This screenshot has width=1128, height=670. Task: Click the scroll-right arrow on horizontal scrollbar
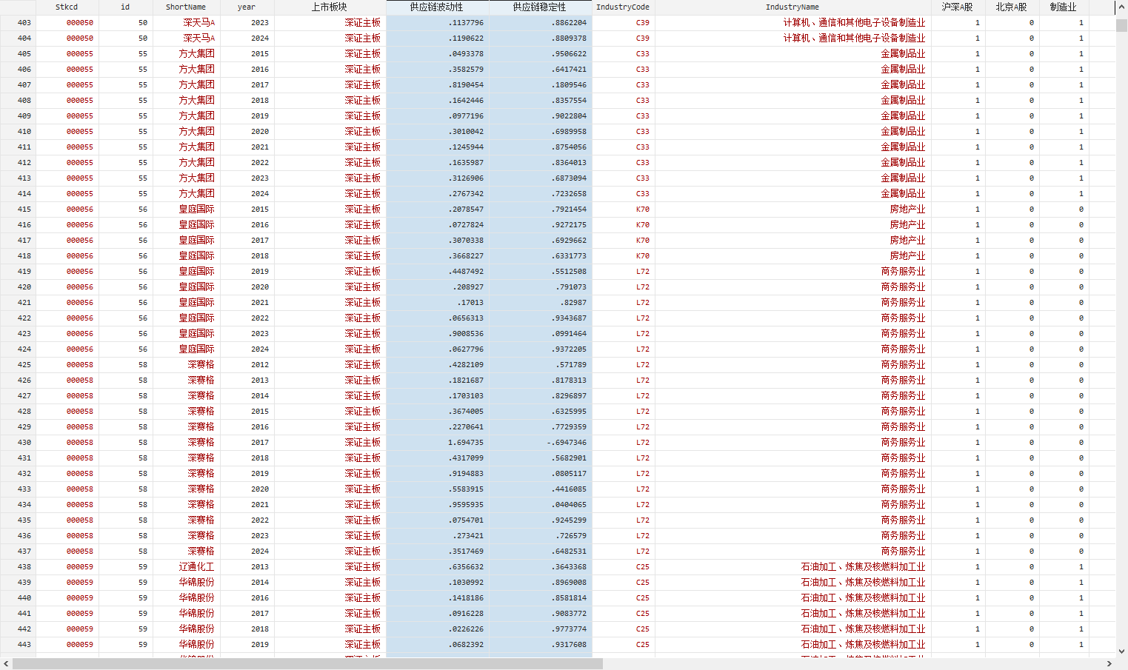pos(1109,664)
